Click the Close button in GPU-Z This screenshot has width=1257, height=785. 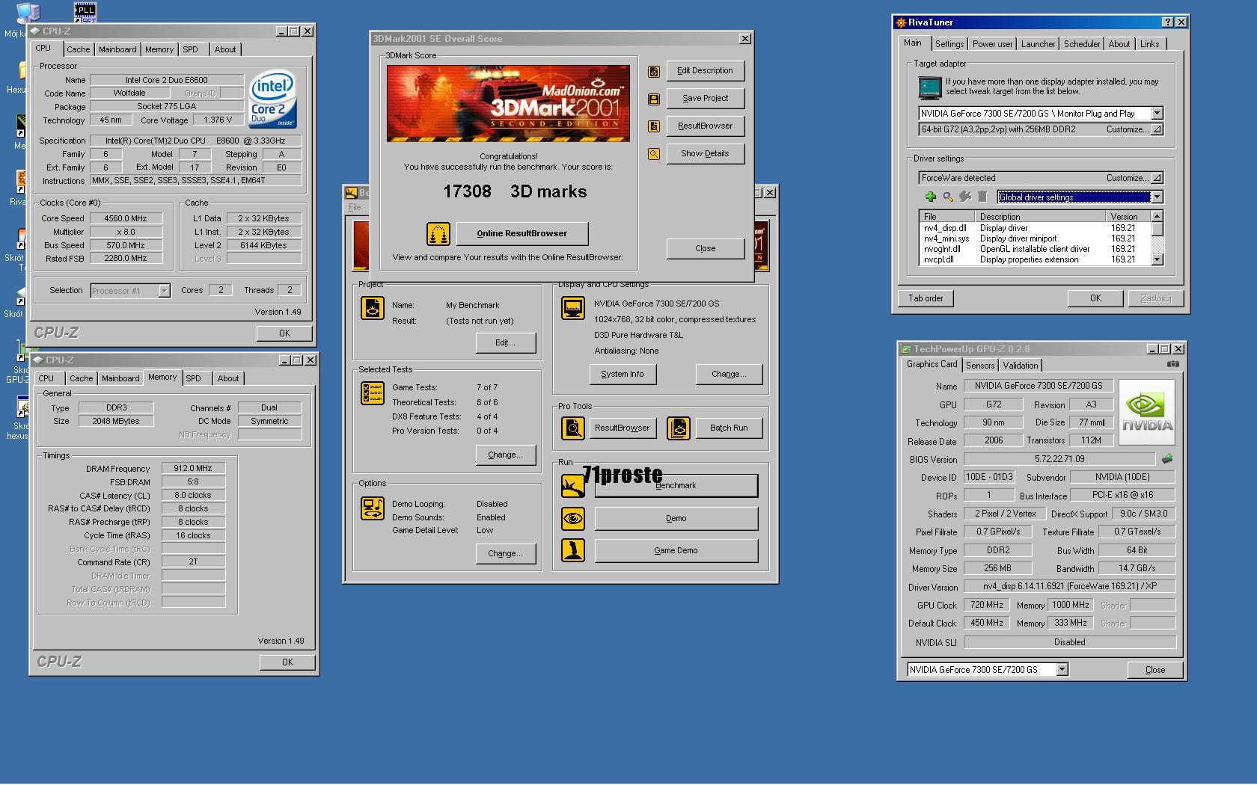1155,670
